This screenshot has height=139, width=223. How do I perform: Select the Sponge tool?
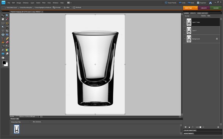point(3,58)
